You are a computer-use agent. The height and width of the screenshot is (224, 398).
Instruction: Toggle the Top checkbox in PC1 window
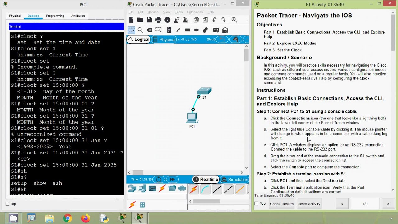(x=7, y=204)
